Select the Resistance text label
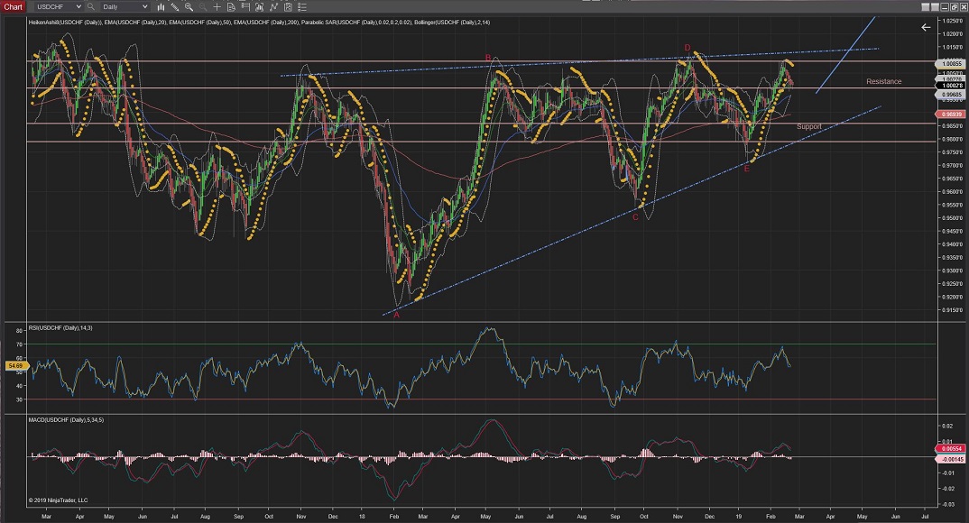The width and height of the screenshot is (969, 523). (x=883, y=81)
